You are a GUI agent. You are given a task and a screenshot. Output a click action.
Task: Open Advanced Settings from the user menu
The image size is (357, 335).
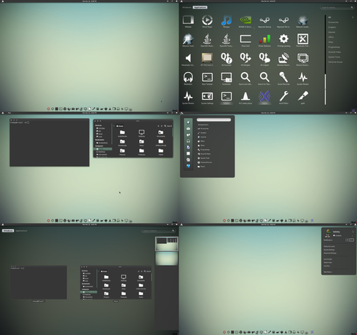(330, 253)
